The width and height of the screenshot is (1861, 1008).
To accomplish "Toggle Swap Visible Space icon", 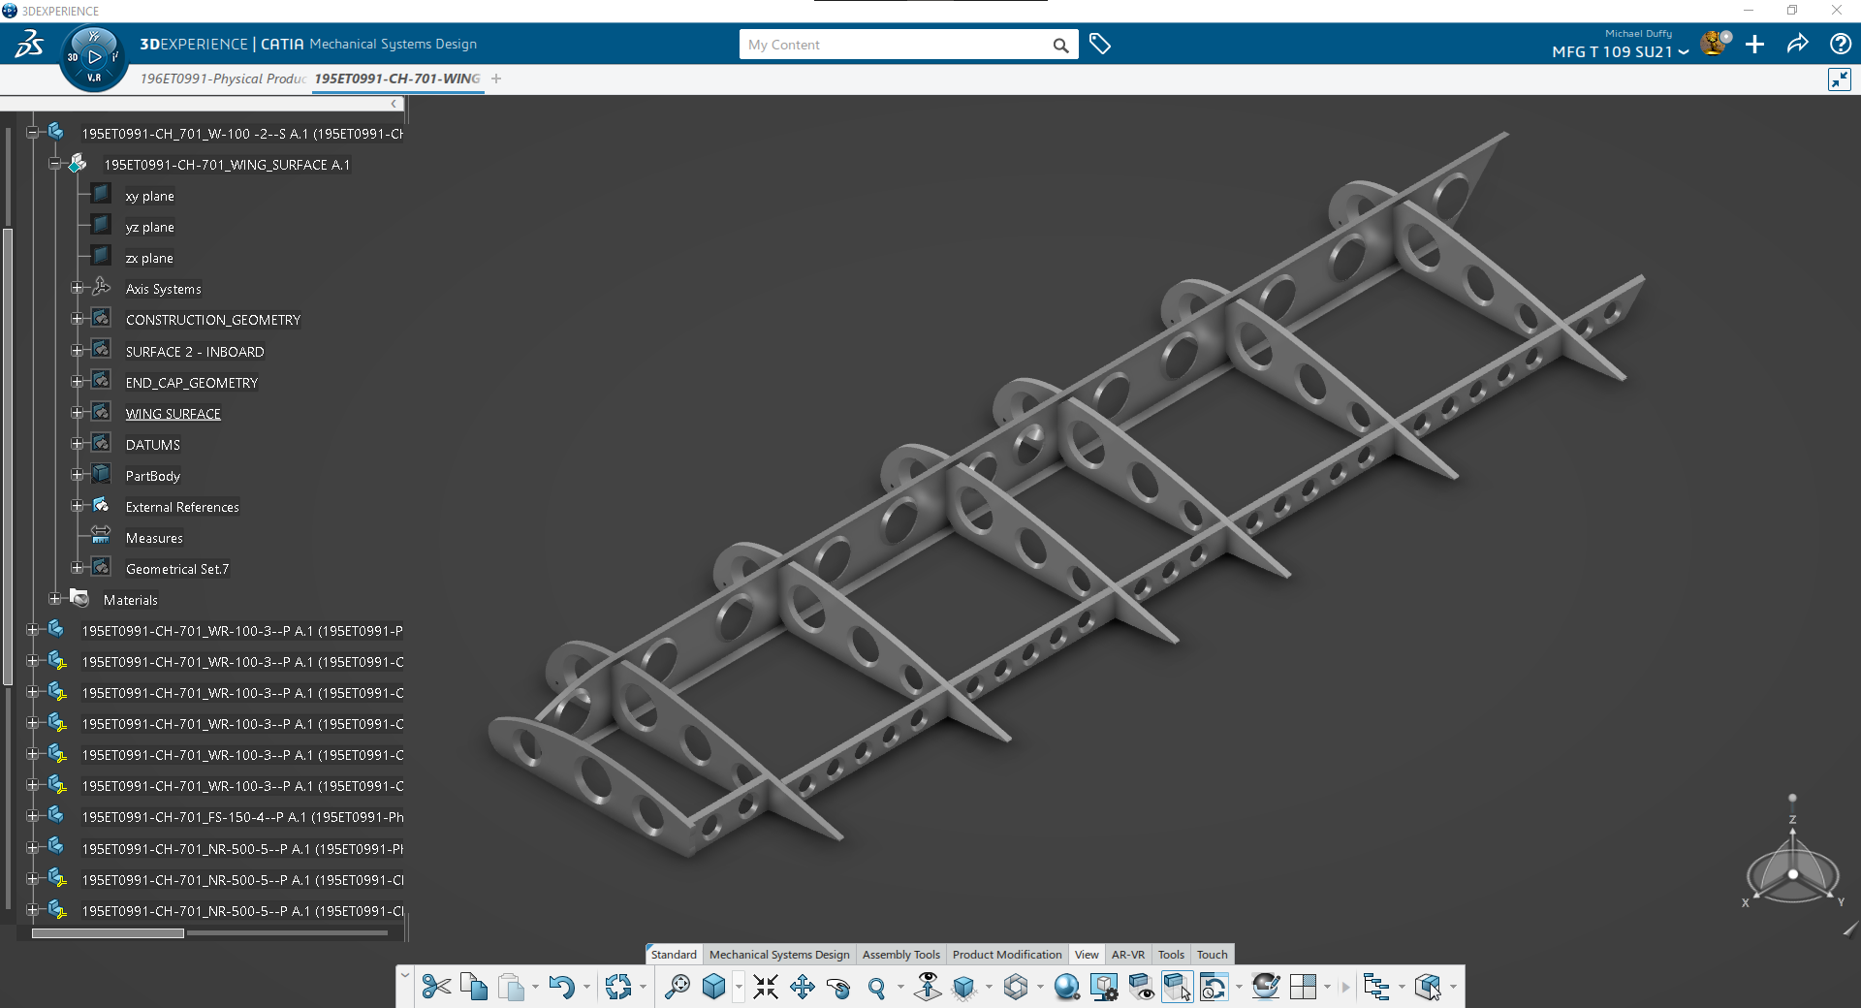I will pyautogui.click(x=1177, y=987).
